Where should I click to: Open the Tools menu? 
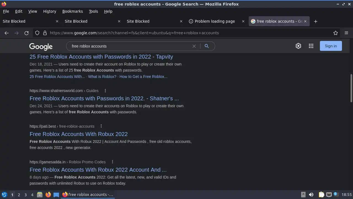tap(93, 11)
